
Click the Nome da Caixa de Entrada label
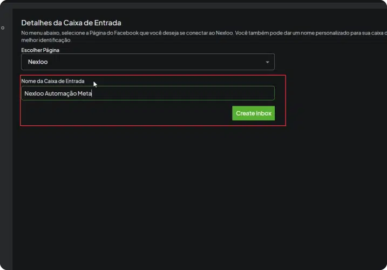53,81
